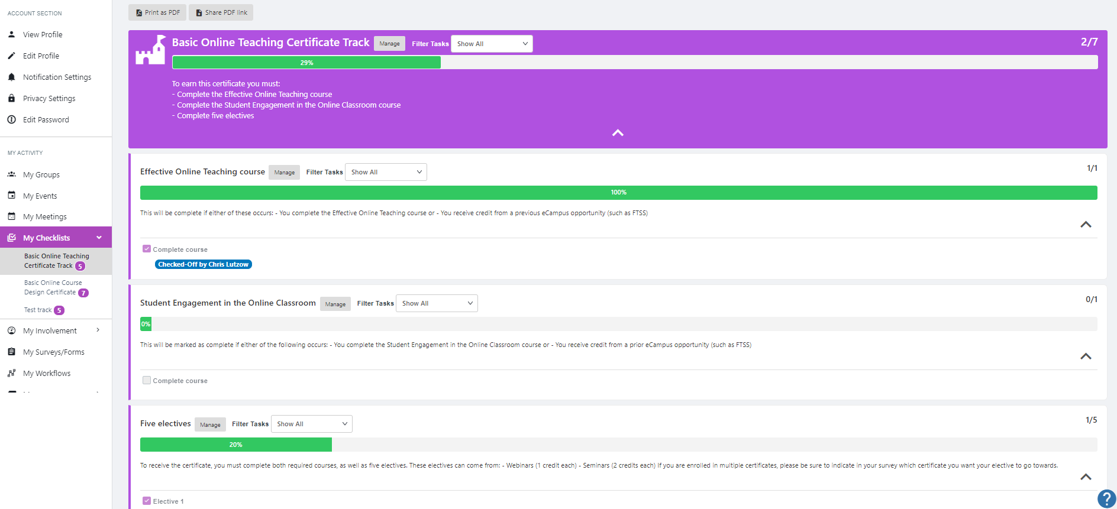The image size is (1117, 509).
Task: Toggle Complete course checkbox under Effective Online Teaching
Action: coord(147,249)
